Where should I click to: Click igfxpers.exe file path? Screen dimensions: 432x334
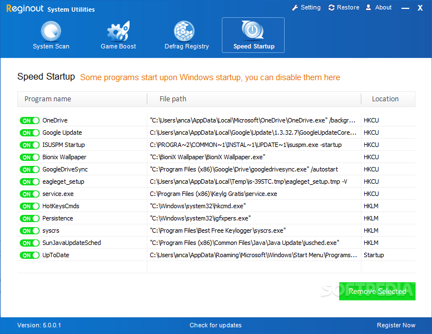click(x=200, y=218)
